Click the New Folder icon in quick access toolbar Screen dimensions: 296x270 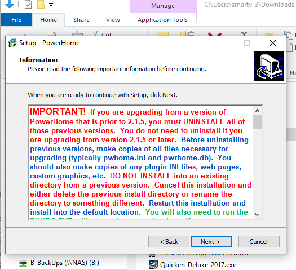(41, 5)
